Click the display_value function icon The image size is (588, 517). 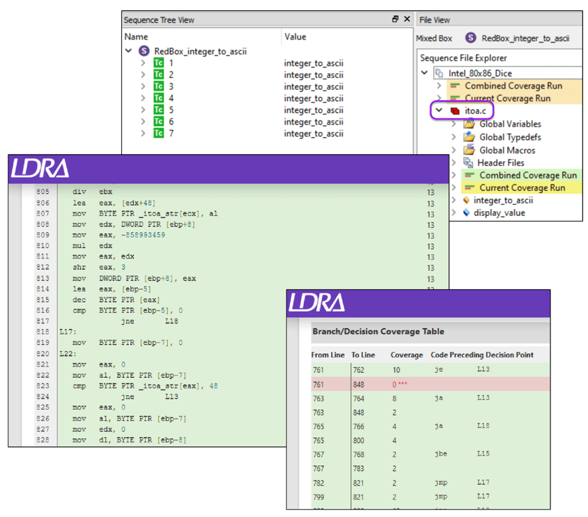tap(466, 213)
